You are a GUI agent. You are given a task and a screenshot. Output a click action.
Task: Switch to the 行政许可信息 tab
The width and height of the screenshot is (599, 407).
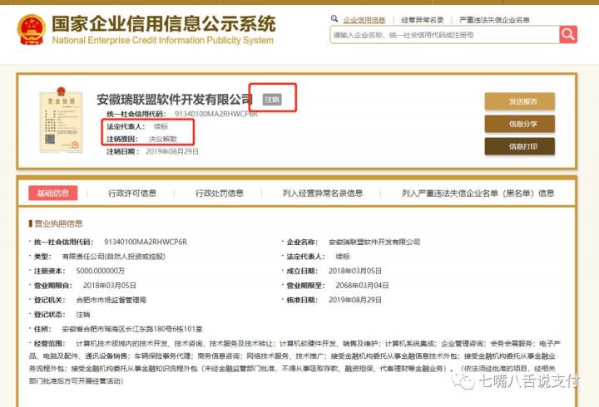(x=132, y=193)
